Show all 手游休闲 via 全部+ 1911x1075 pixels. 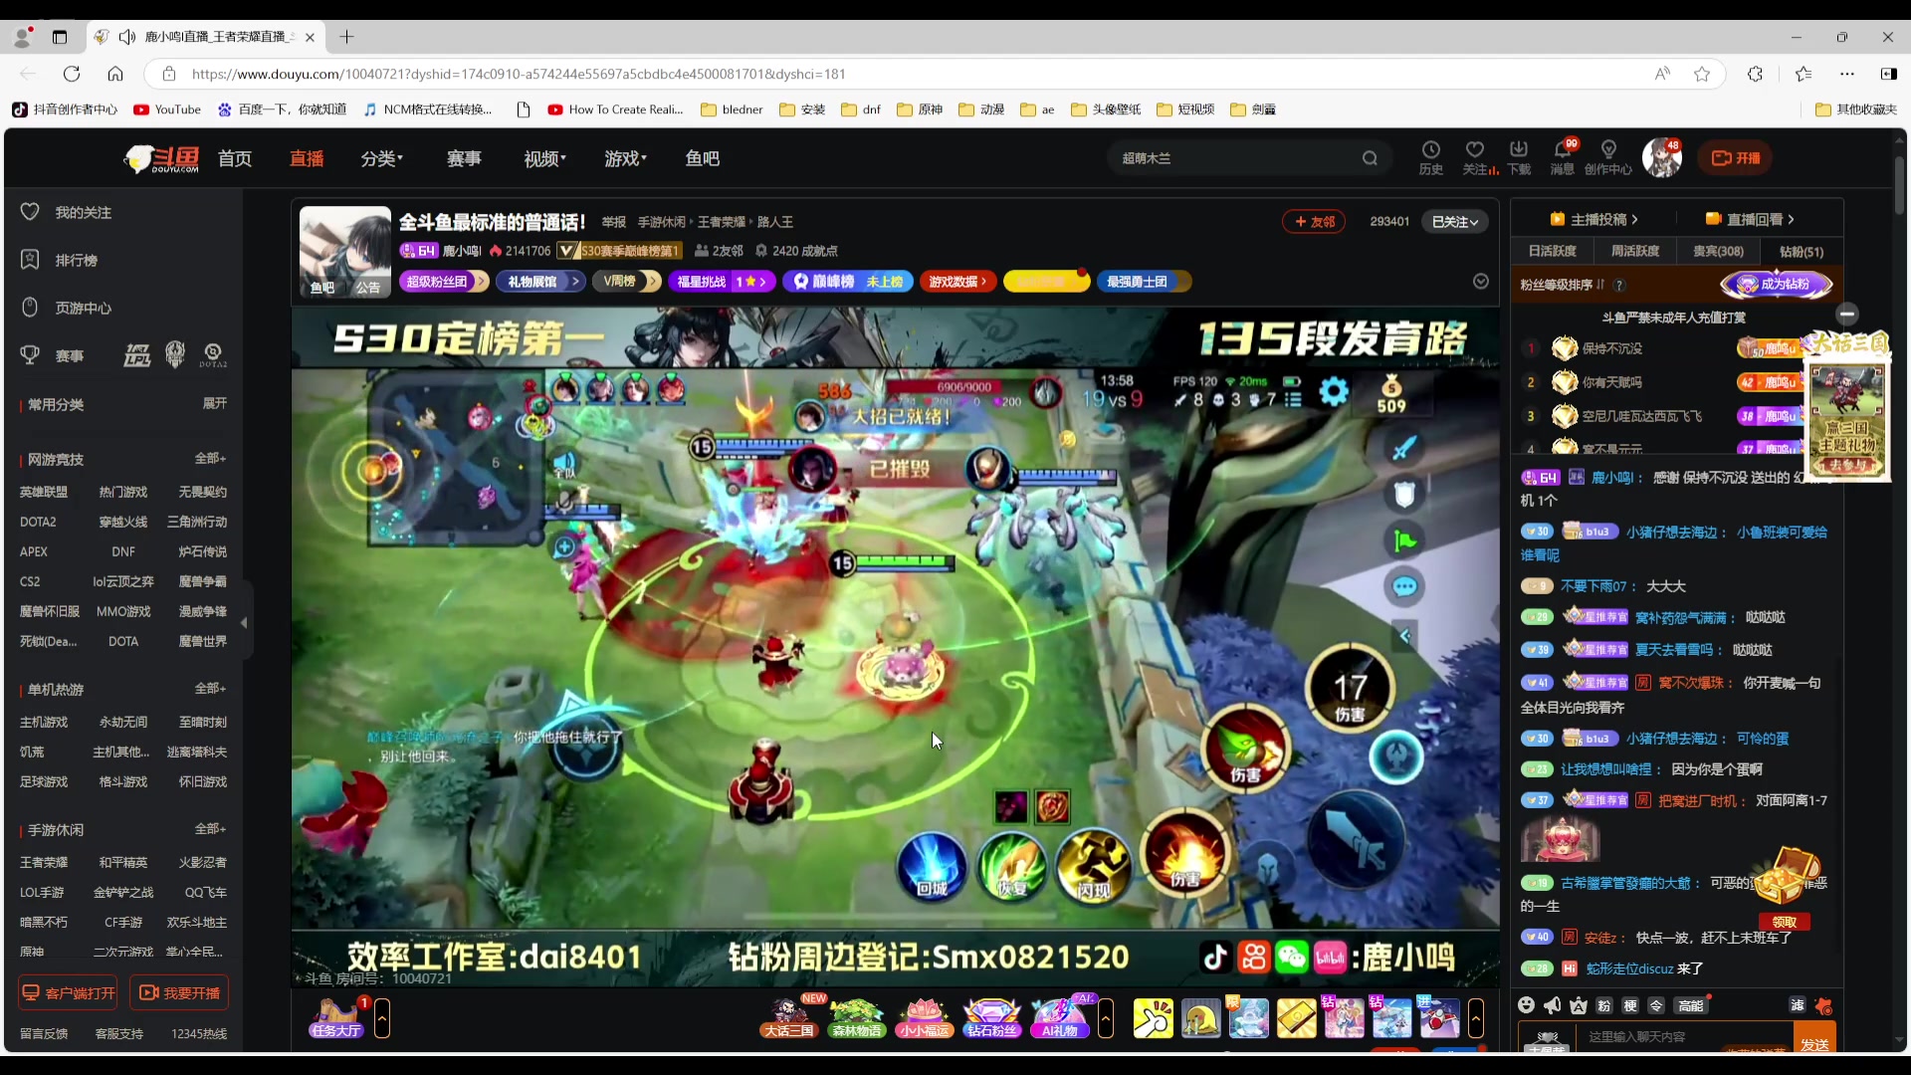pos(210,828)
